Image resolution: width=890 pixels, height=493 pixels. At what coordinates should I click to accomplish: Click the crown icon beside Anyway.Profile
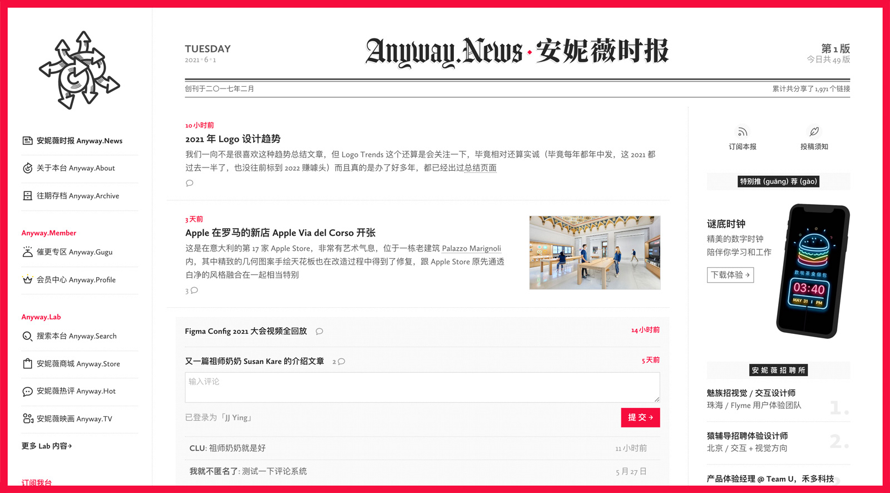tap(27, 279)
